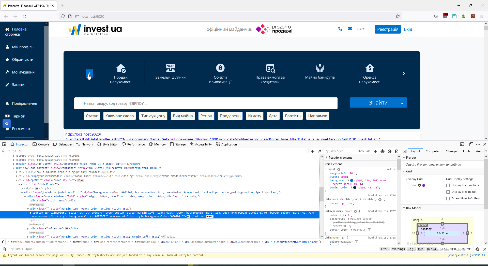Toggle the Info console filter
Viewport: 488px width, 266px height.
click(x=421, y=249)
